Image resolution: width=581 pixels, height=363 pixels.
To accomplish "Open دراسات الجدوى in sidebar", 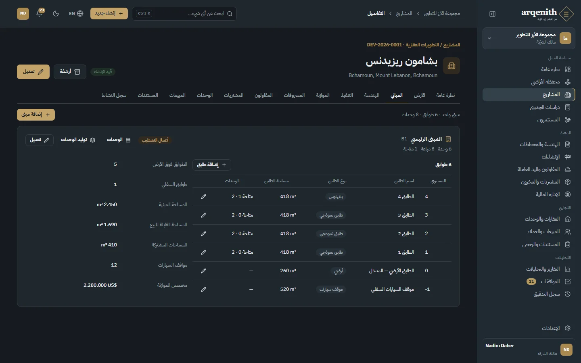I will coord(529,107).
